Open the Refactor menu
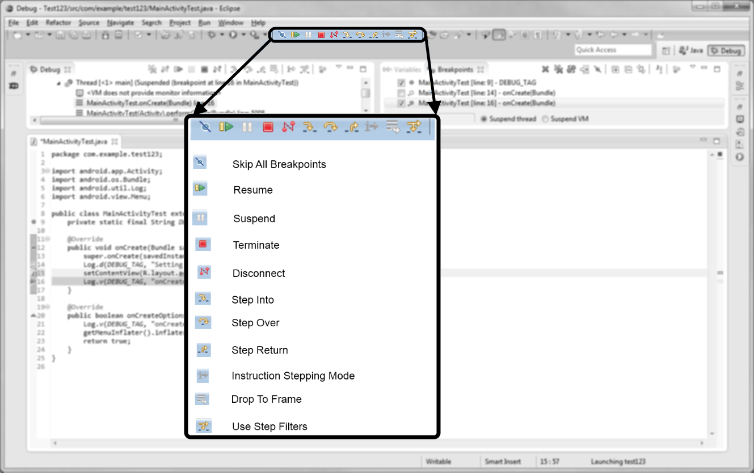 (x=58, y=23)
